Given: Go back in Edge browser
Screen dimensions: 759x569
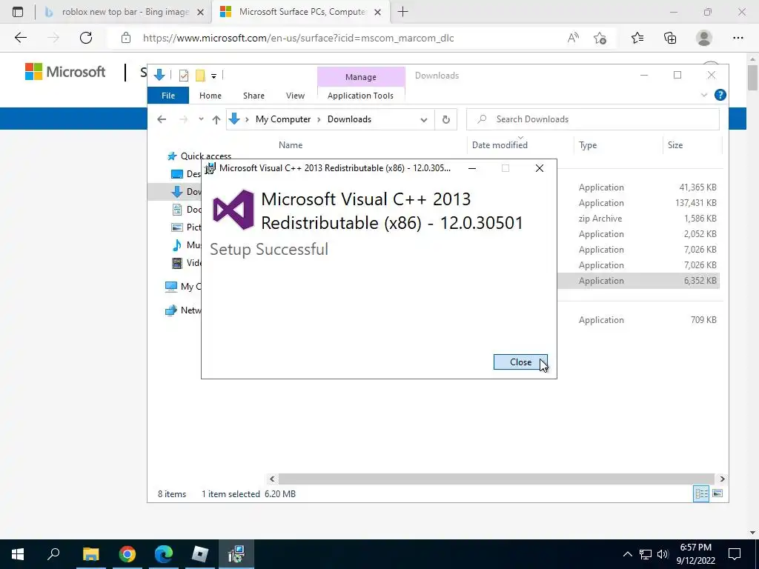Looking at the screenshot, I should (x=20, y=38).
